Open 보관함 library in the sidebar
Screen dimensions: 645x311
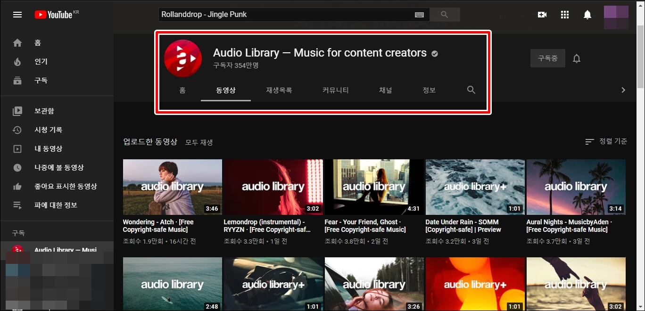(x=57, y=111)
